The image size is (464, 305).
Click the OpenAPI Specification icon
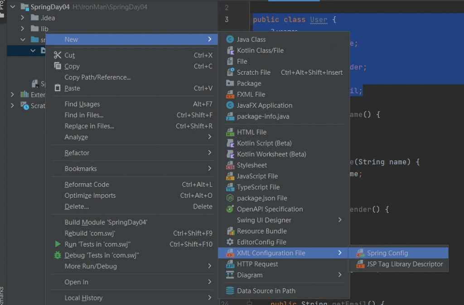tap(230, 209)
